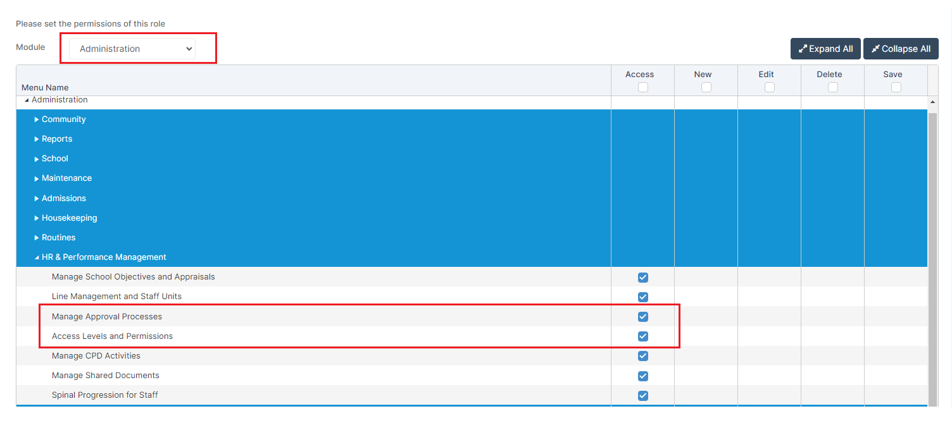Expand the School tree node
The width and height of the screenshot is (952, 430).
click(37, 159)
